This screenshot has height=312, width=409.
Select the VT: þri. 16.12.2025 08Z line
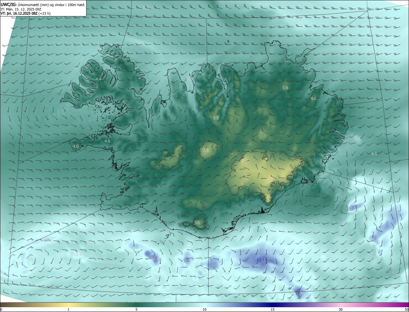coord(26,13)
